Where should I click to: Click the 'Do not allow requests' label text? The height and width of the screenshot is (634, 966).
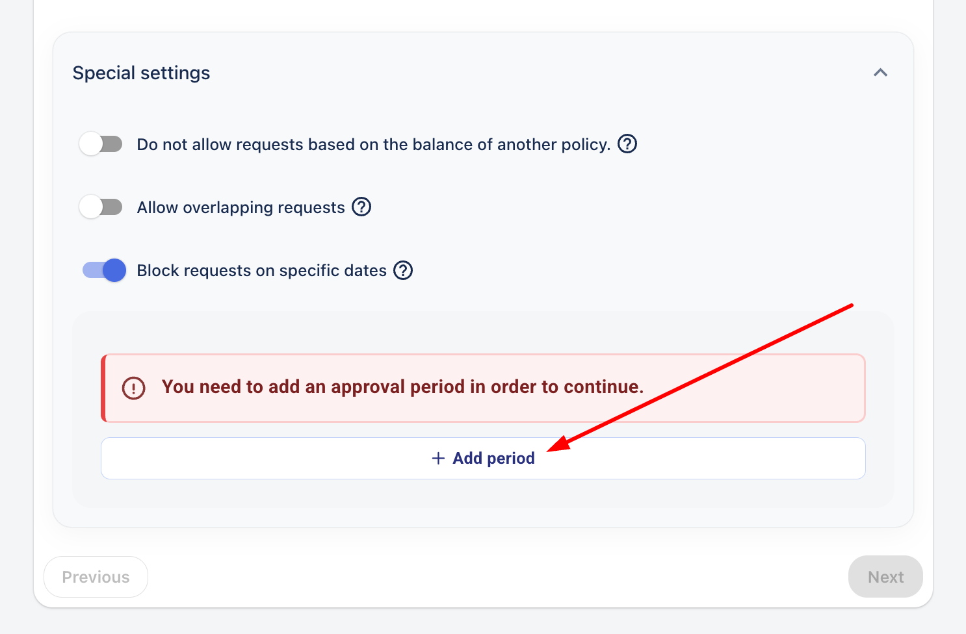coord(373,144)
